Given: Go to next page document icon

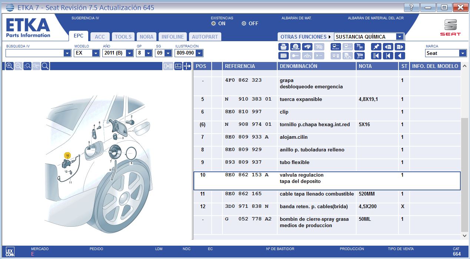Looking at the screenshot, I should pos(400,47).
